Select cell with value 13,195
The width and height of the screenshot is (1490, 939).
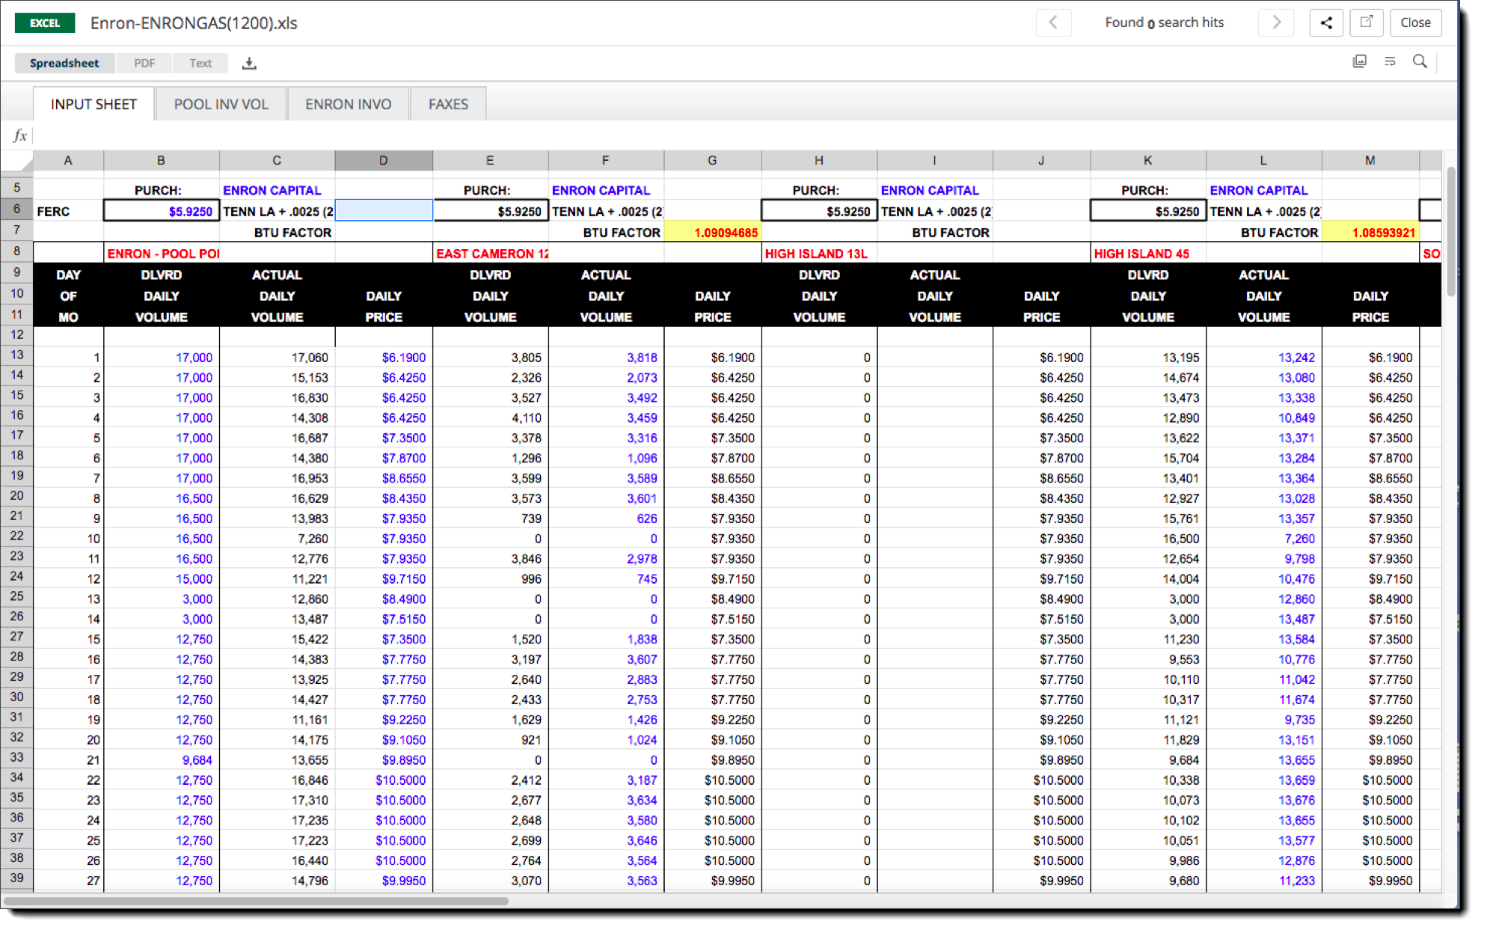(x=1148, y=358)
